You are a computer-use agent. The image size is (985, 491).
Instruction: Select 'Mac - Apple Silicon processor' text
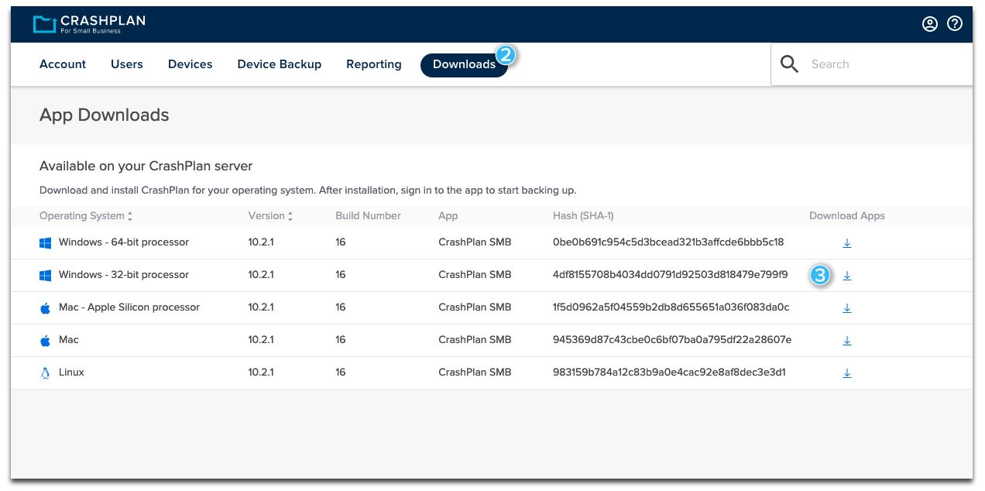click(129, 307)
